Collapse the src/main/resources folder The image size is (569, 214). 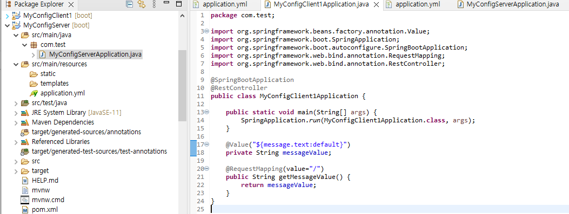[16, 65]
